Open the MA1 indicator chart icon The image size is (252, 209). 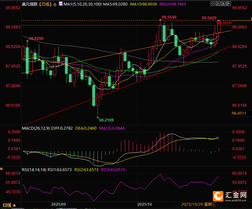pyautogui.click(x=61, y=4)
